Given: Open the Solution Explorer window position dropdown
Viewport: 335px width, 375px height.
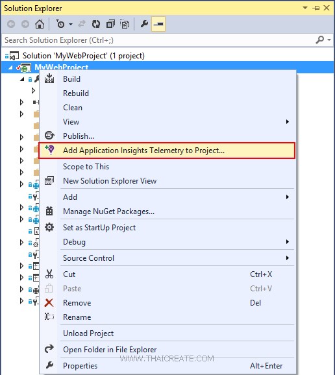Looking at the screenshot, I should [x=305, y=8].
